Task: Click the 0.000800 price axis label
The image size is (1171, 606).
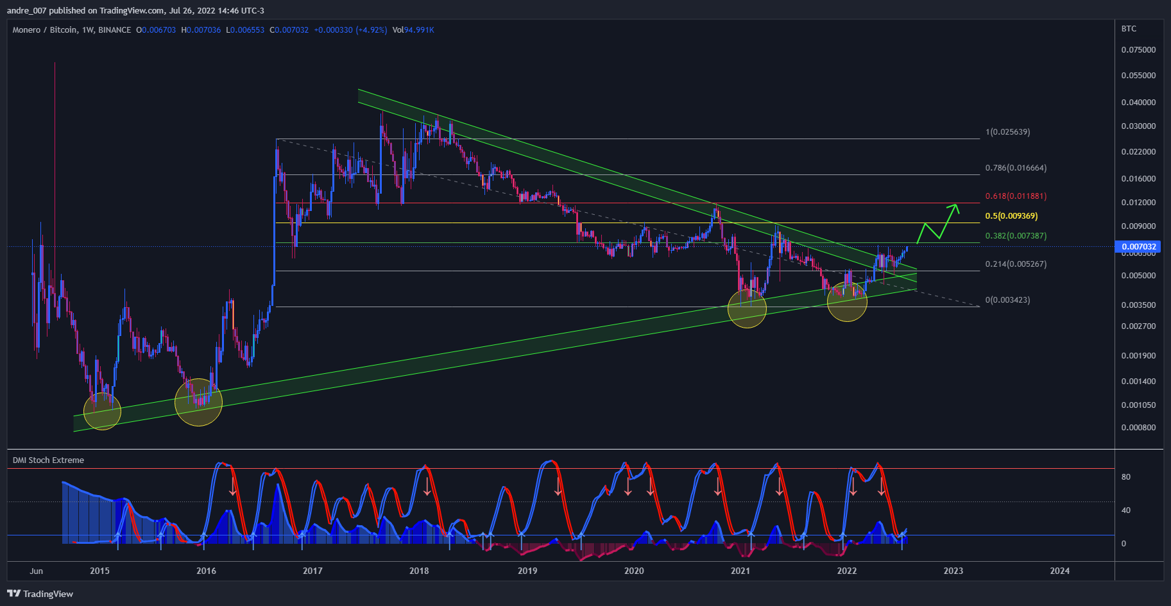Action: [1138, 428]
